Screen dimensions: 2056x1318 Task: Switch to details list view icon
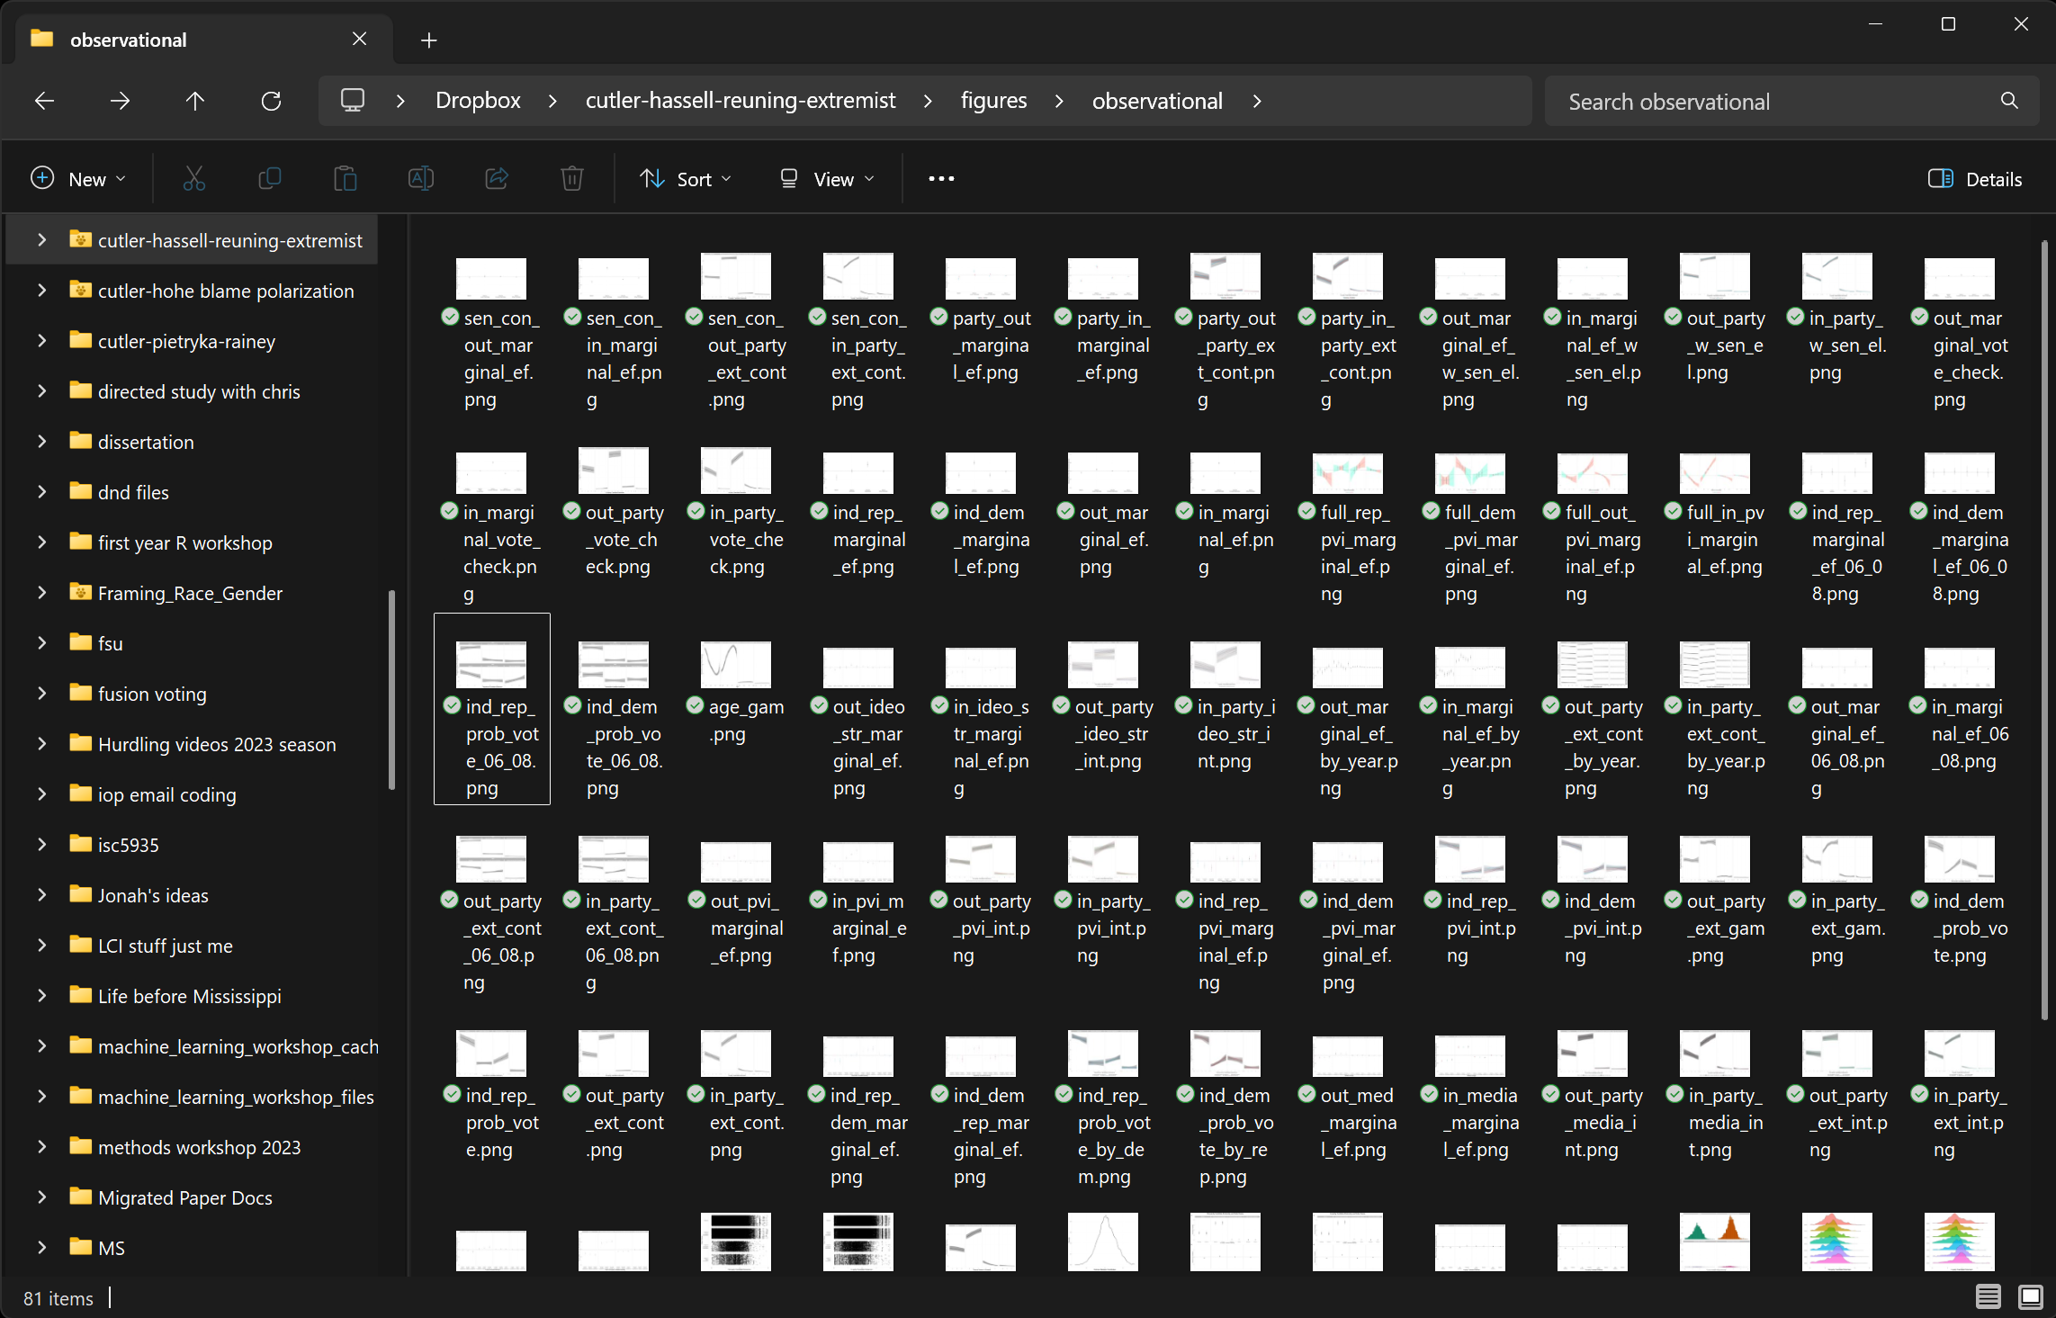(1988, 1296)
